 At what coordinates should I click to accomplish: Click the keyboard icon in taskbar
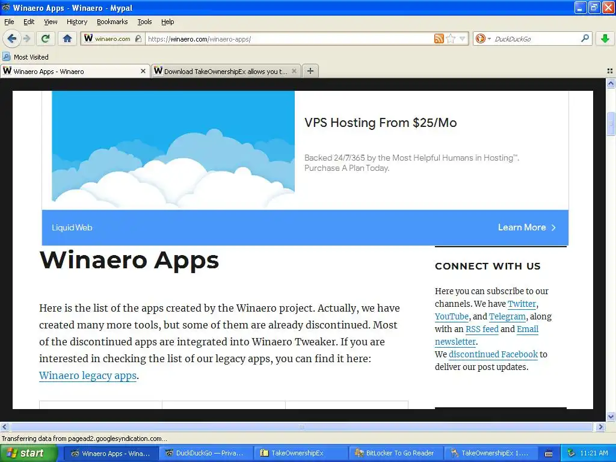[549, 454]
